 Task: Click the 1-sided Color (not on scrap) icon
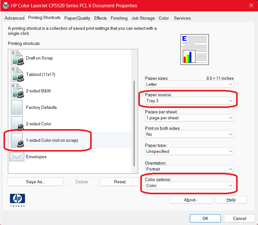point(17,140)
